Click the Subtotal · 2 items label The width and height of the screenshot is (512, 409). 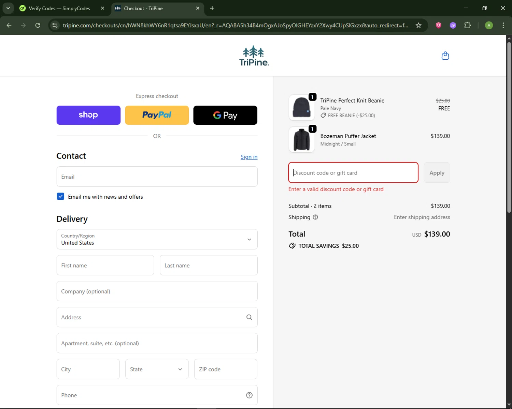pyautogui.click(x=310, y=206)
